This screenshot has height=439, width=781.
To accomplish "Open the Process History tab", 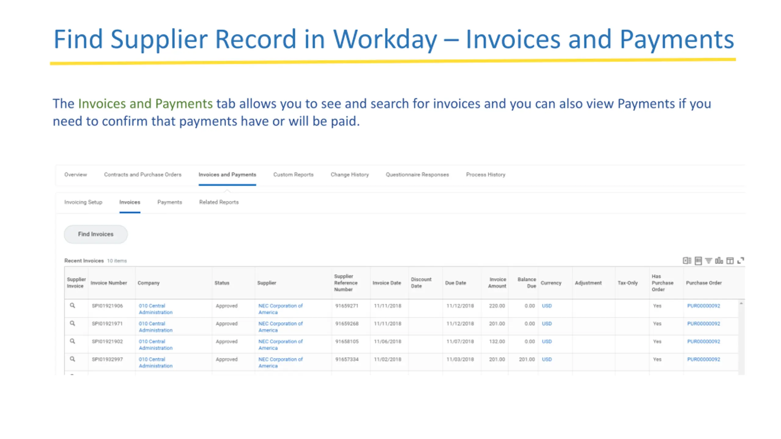I will (486, 175).
